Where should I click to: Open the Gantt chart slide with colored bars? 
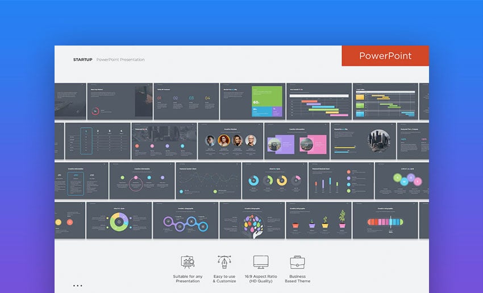[319, 101]
